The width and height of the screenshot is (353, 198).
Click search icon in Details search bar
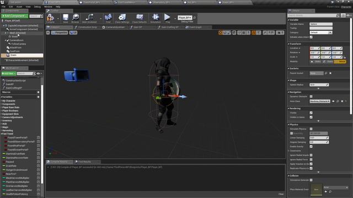tap(338, 15)
